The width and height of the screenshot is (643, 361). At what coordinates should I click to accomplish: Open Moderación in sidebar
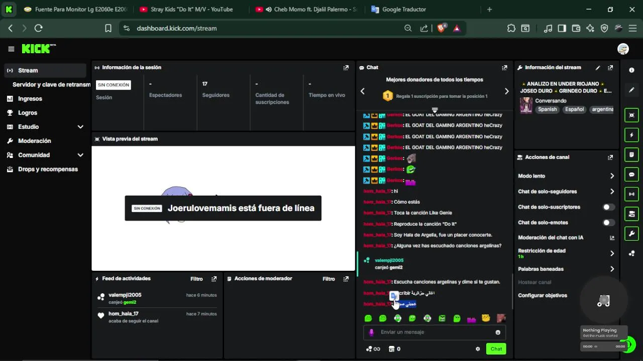coord(46,141)
